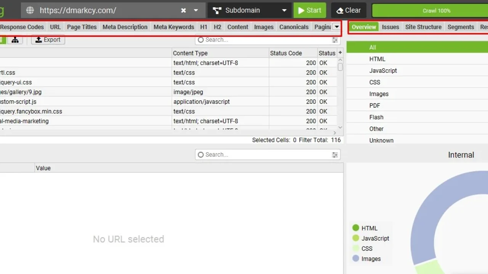Click the globe icon in the URL bar
The width and height of the screenshot is (488, 274).
point(30,10)
